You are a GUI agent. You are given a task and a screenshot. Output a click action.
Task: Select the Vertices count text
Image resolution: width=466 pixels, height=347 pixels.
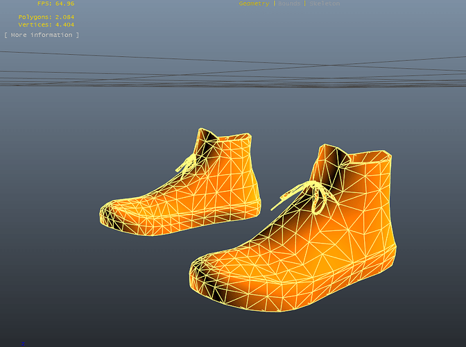(x=46, y=25)
